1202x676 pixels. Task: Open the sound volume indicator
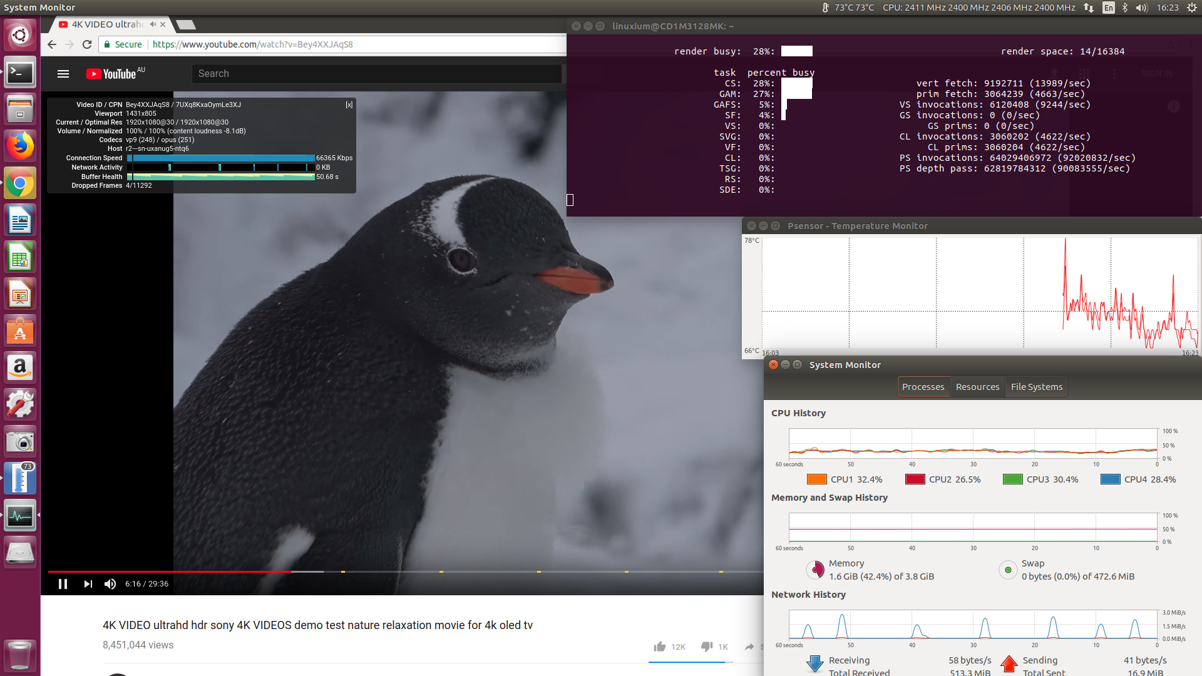pos(1141,8)
